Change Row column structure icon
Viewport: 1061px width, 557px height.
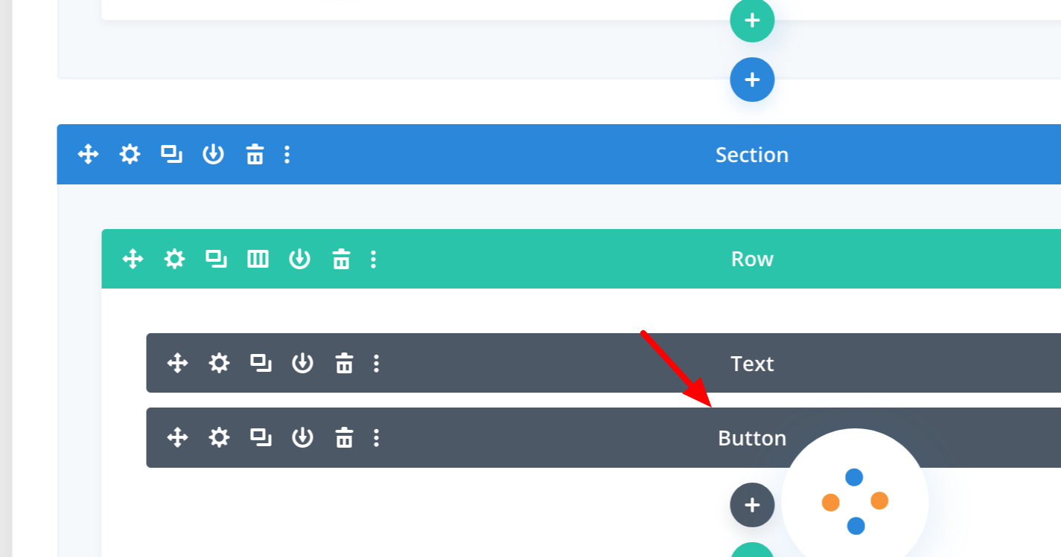258,259
